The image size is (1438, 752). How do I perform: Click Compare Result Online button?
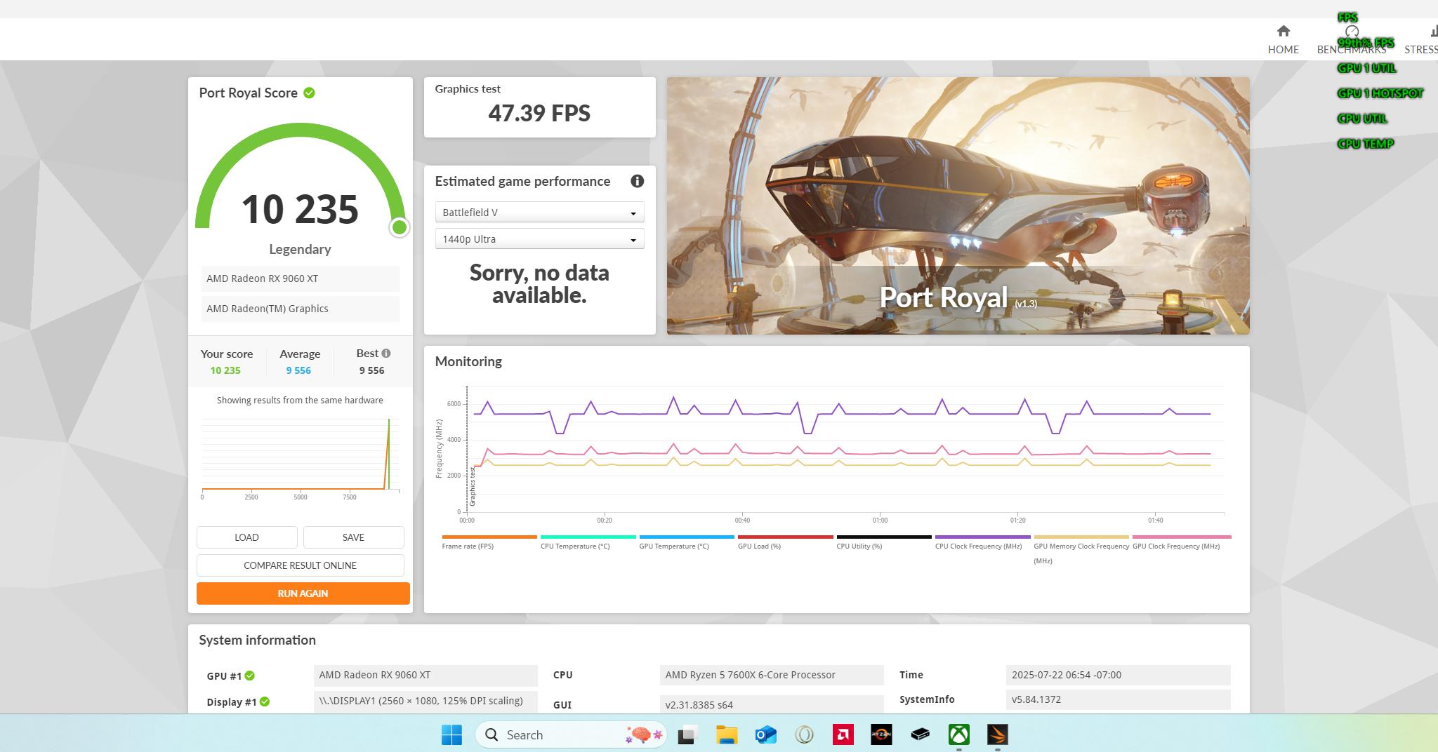point(300,565)
